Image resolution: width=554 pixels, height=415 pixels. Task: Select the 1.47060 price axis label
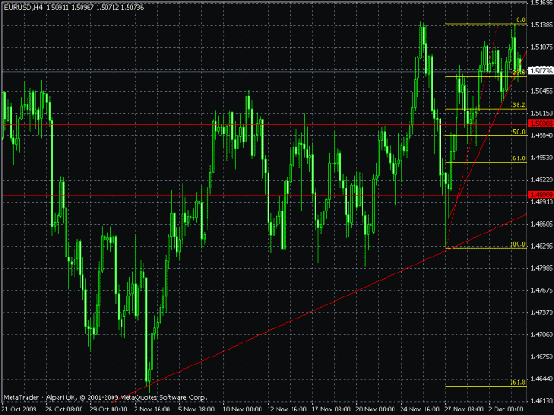pos(542,334)
